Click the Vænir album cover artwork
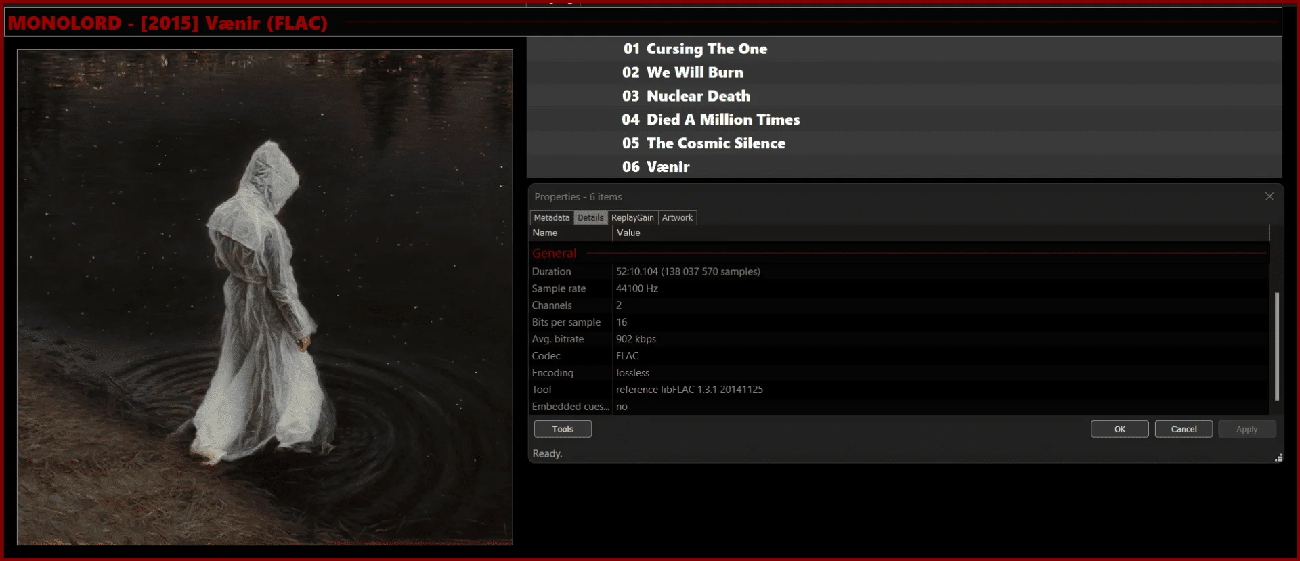1300x561 pixels. (265, 297)
